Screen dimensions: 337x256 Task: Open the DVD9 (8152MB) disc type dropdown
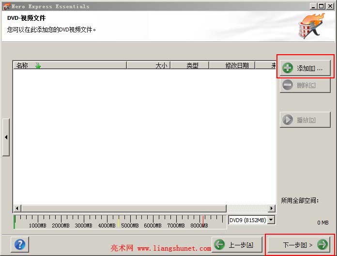tap(272, 220)
